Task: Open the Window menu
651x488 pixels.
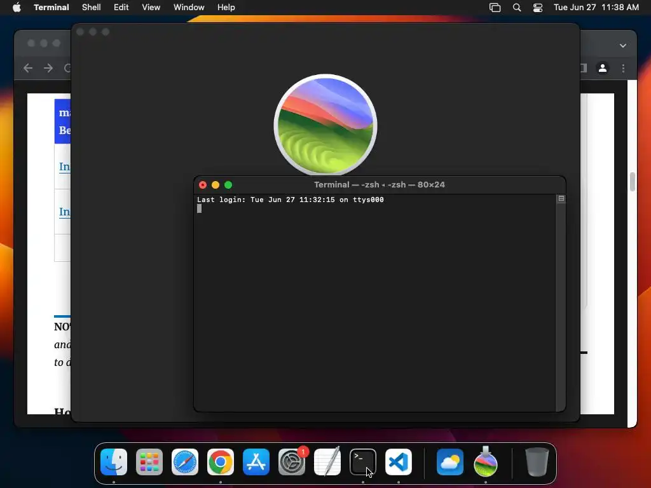Action: click(189, 8)
